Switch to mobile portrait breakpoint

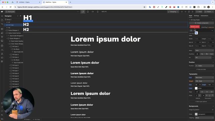(x=98, y=12)
